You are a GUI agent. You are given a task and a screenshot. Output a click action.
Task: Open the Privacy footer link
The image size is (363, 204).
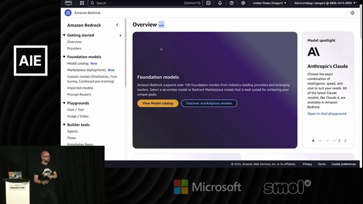coord(307,164)
